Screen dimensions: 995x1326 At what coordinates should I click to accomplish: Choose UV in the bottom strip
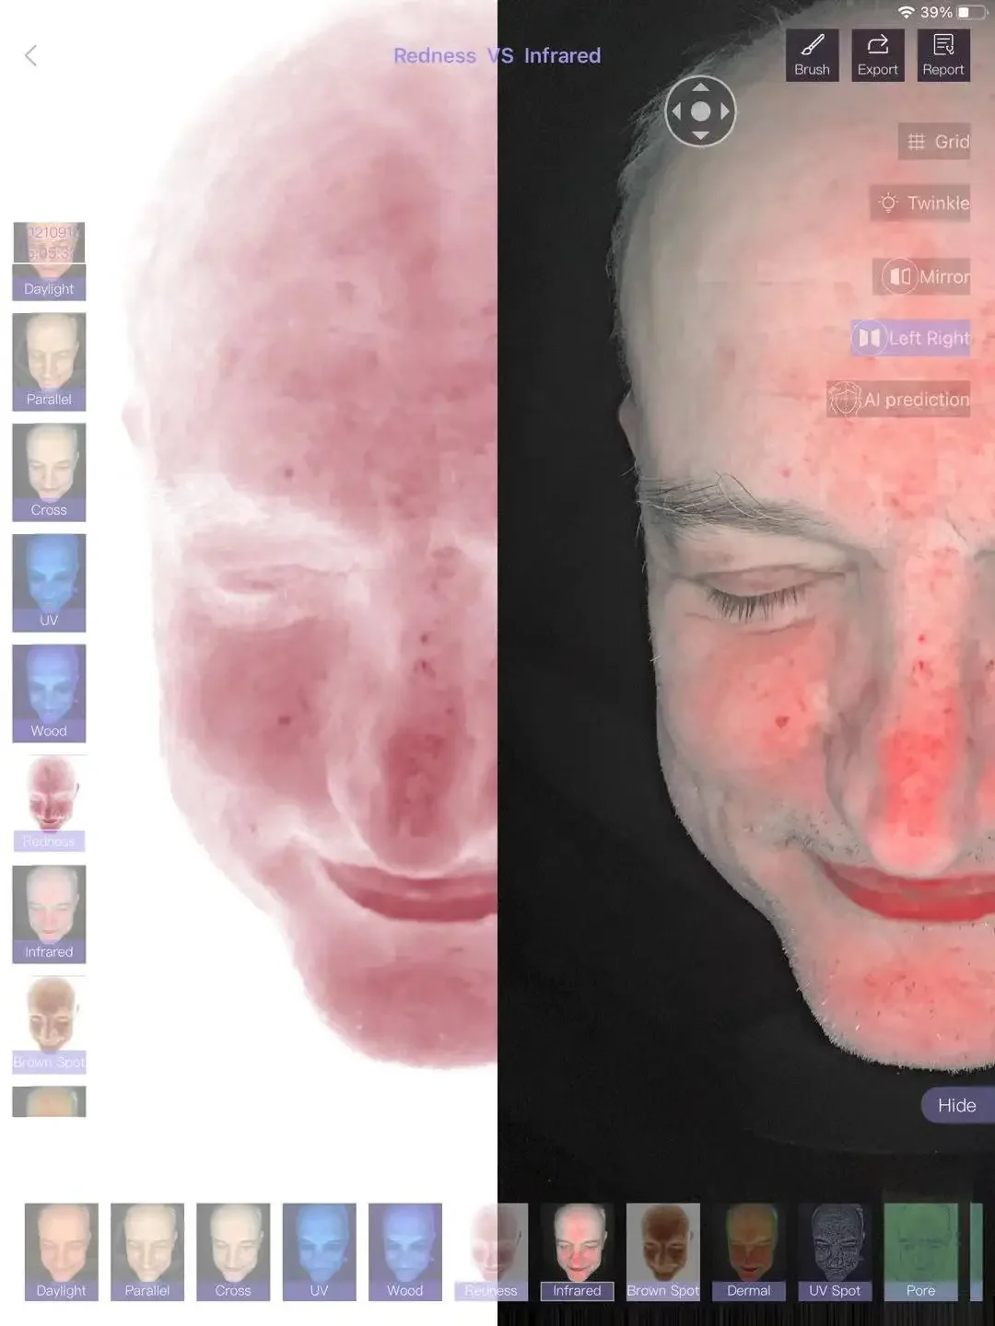click(319, 1251)
